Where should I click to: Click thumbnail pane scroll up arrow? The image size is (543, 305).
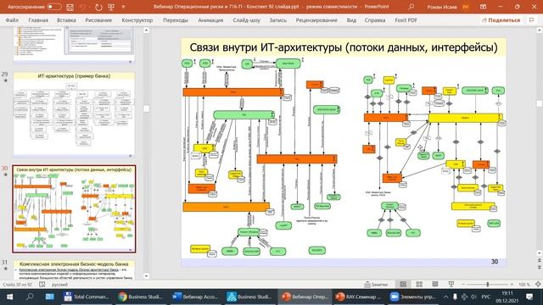click(x=146, y=30)
